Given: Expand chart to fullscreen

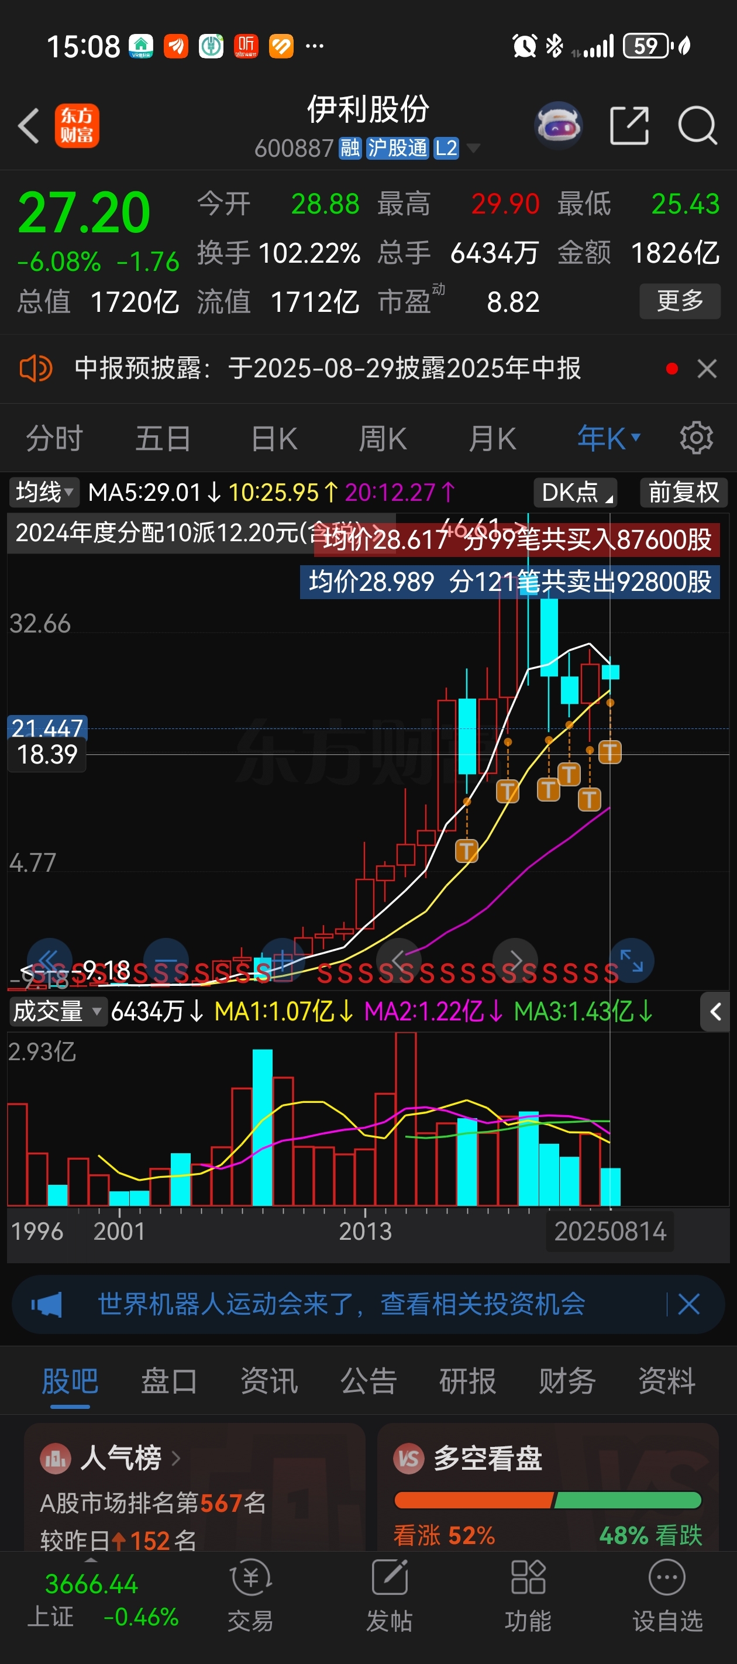Looking at the screenshot, I should [631, 961].
